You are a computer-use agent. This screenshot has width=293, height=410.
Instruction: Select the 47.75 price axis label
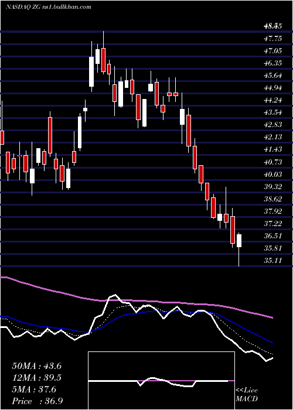tap(272, 39)
